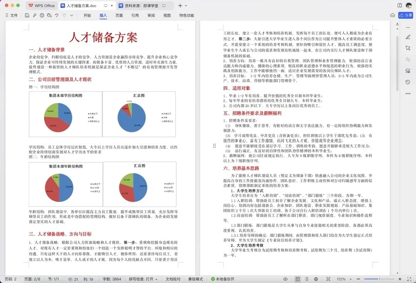The width and height of the screenshot is (416, 283).
Task: Click 页面: 2/8 page indicator
Action: (x=32, y=279)
